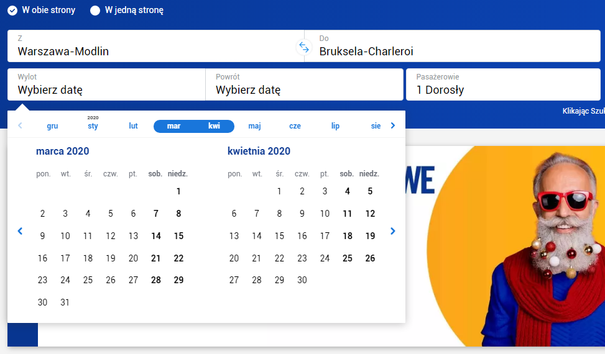Pick April 26, 2020
This screenshot has height=354, width=605.
pos(370,258)
